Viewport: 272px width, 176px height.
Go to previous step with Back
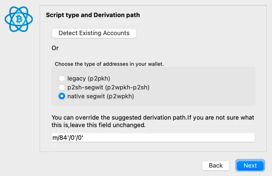216,165
